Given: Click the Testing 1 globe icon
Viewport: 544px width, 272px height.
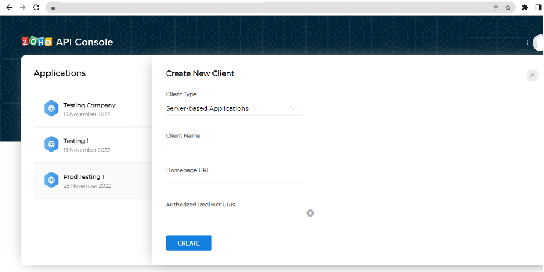Looking at the screenshot, I should pyautogui.click(x=51, y=144).
